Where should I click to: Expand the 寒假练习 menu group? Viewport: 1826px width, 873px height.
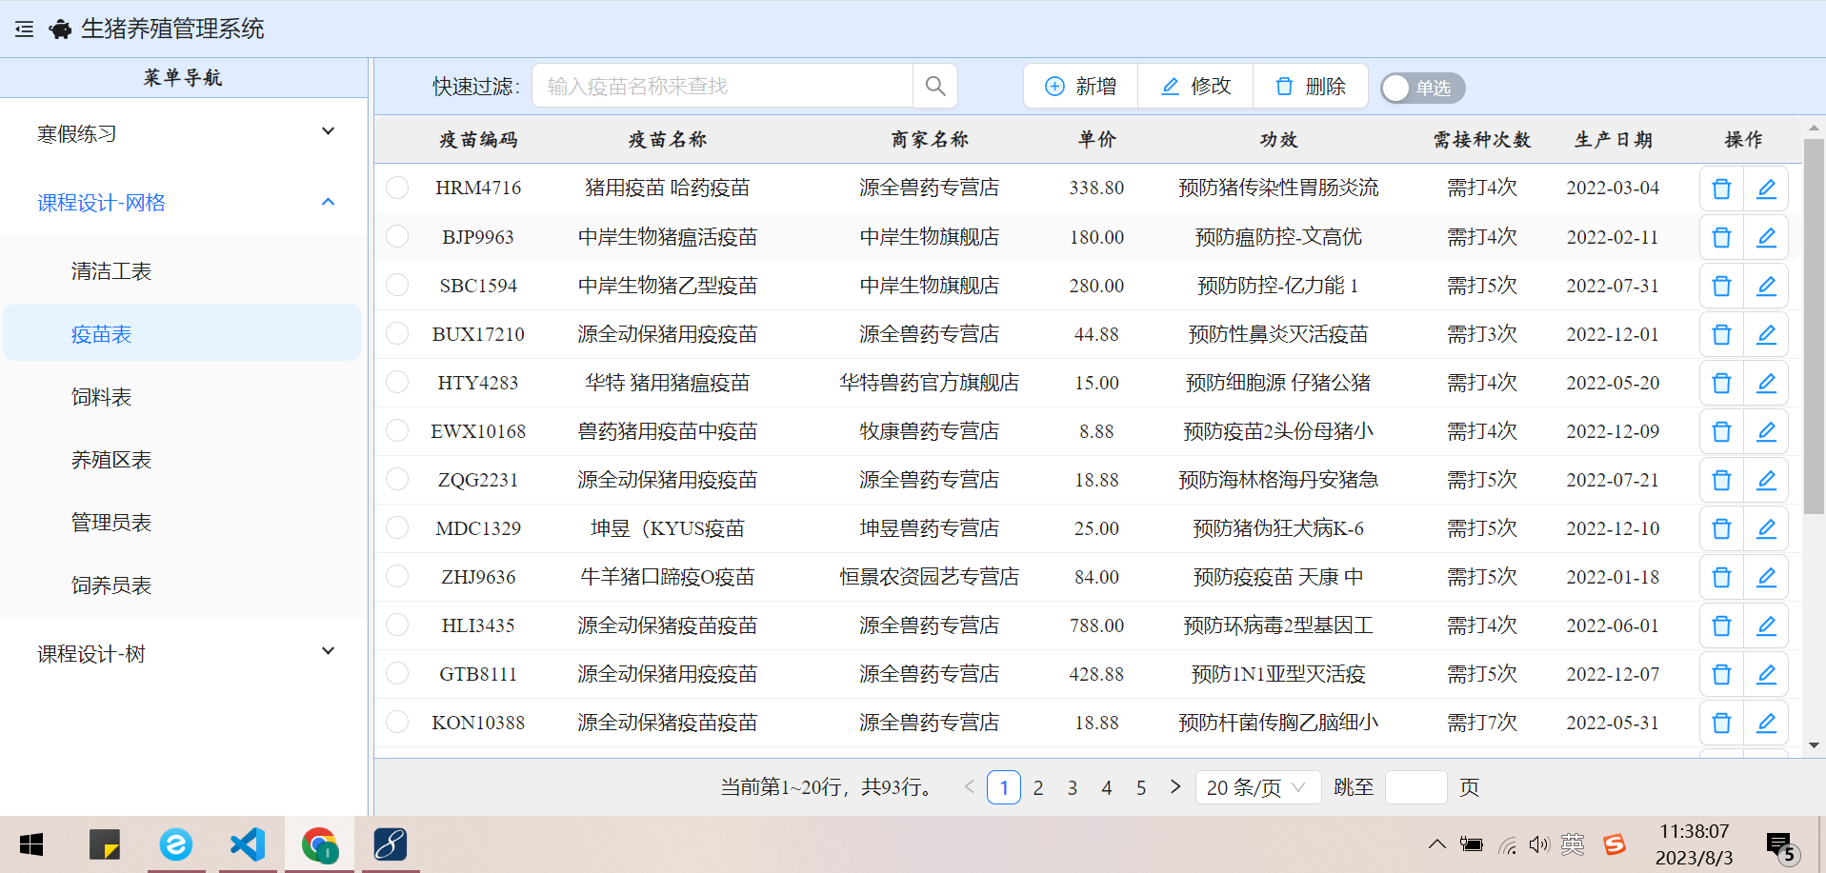coord(183,133)
